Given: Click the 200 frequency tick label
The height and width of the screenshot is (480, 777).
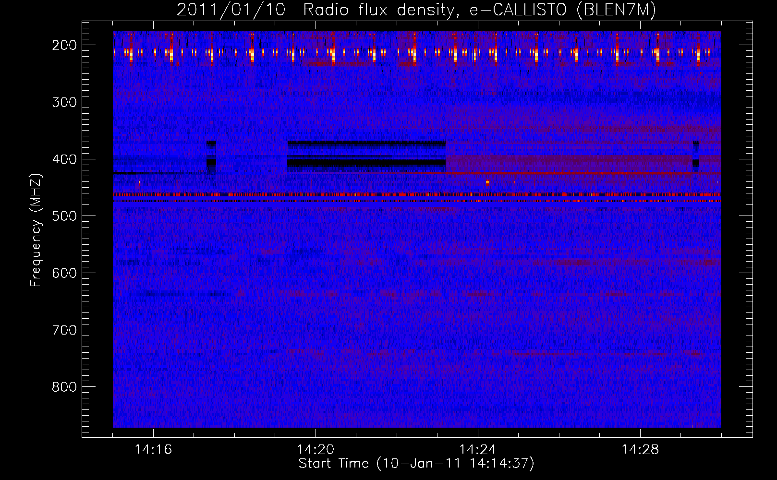Looking at the screenshot, I should pyautogui.click(x=64, y=45).
